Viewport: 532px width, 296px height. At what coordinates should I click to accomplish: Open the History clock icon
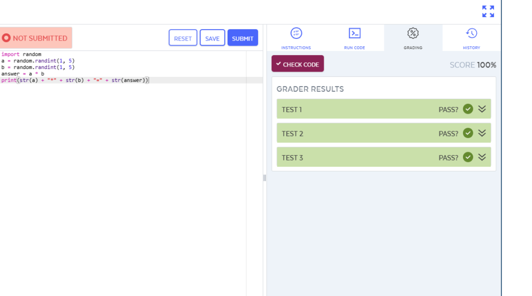(x=471, y=34)
